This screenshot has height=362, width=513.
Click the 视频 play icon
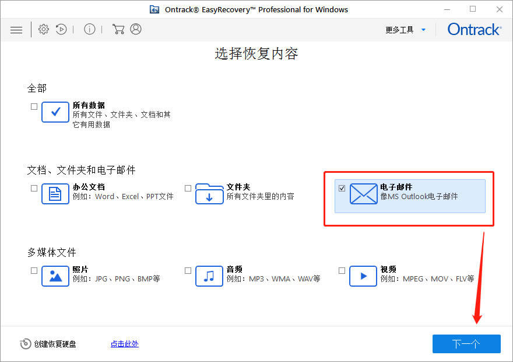point(363,276)
